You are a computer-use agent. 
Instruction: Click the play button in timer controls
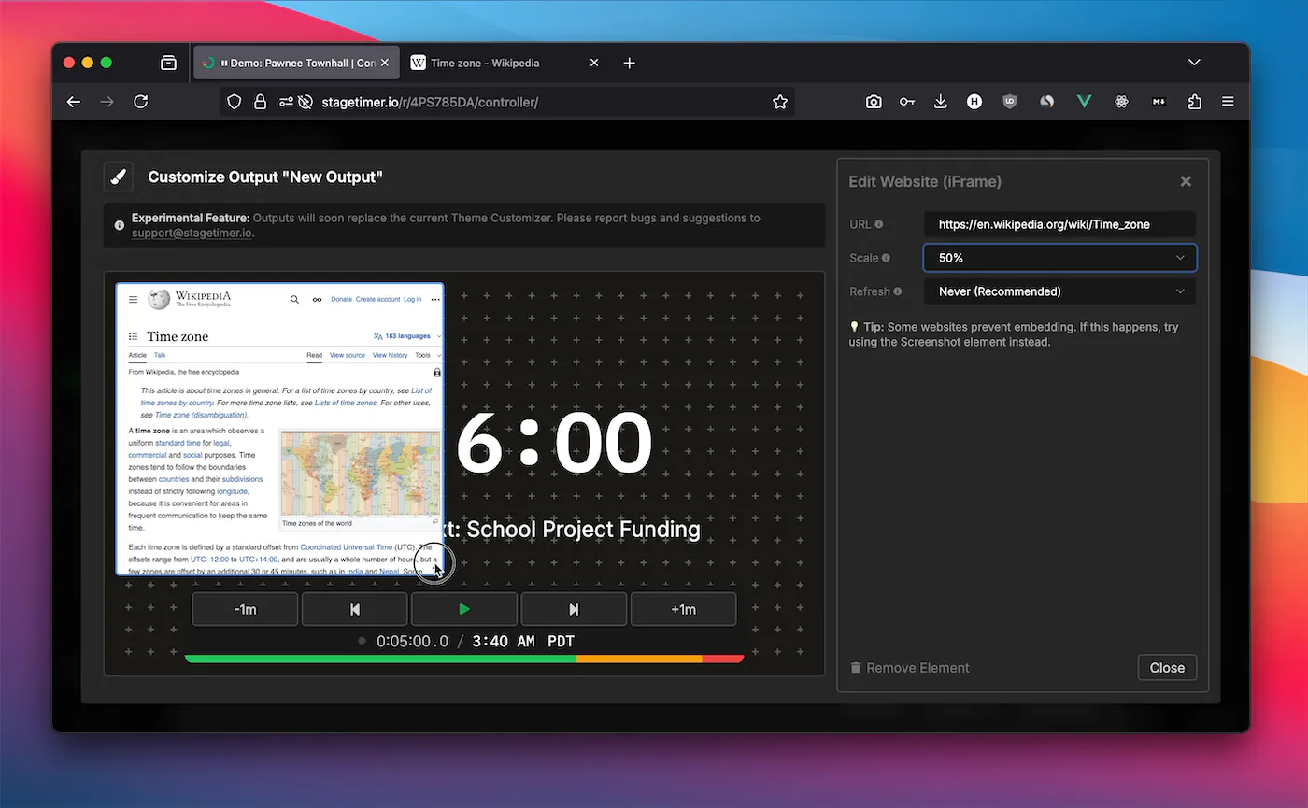click(x=464, y=609)
